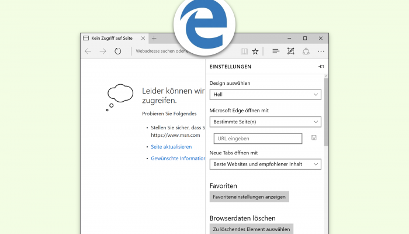The image size is (409, 234).
Task: Open the More actions ellipsis menu
Action: click(x=321, y=51)
